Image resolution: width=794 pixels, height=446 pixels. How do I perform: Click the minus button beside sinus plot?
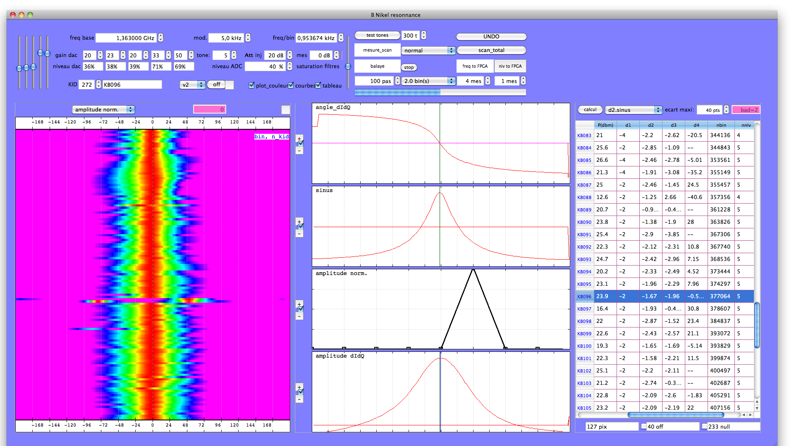pyautogui.click(x=299, y=234)
